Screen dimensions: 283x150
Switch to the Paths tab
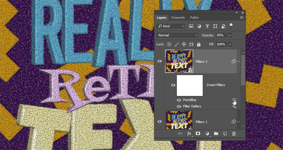pos(194,17)
